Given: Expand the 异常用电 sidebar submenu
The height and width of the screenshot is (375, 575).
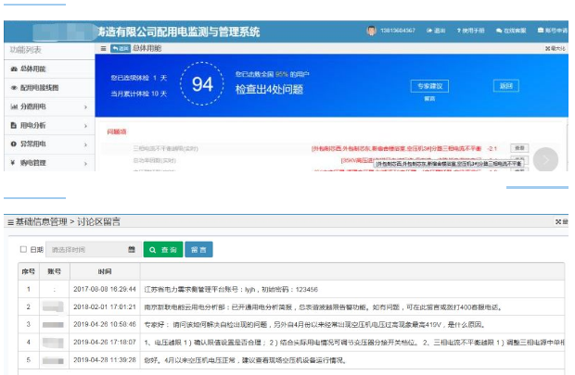Looking at the screenshot, I should (x=85, y=144).
